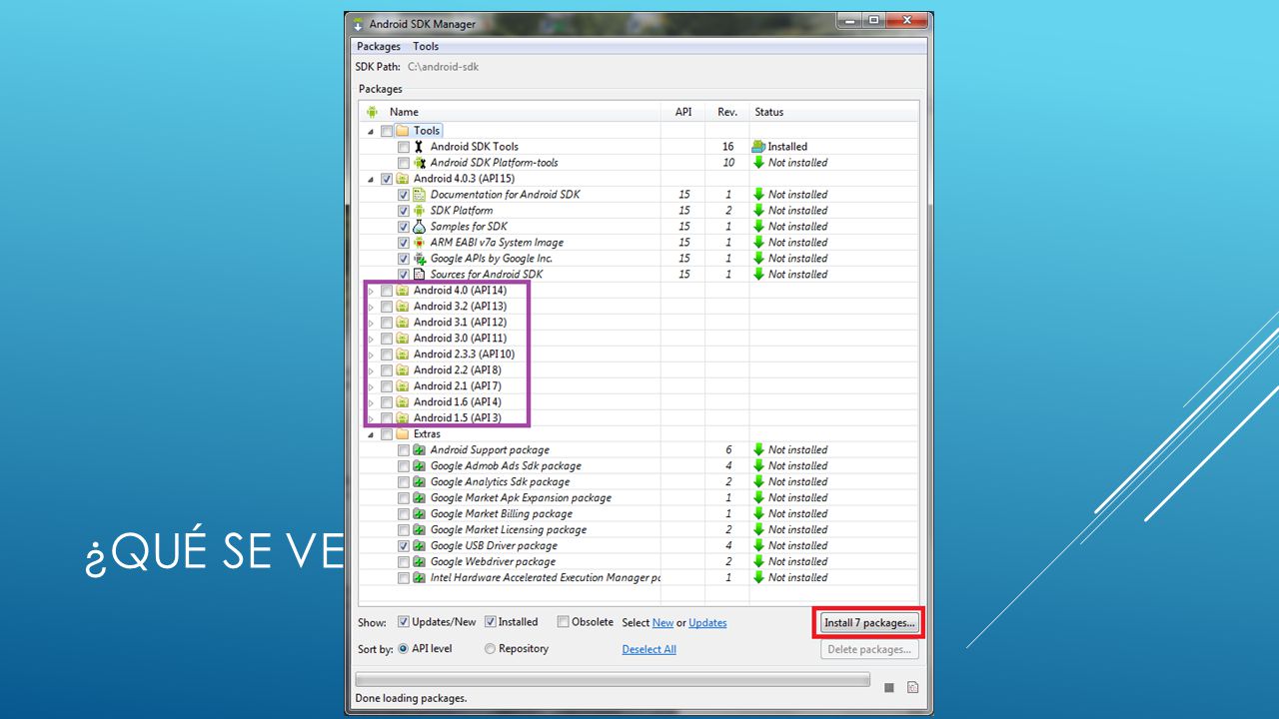1279x719 pixels.
Task: Click the SDK Platform android icon
Action: pyautogui.click(x=420, y=211)
